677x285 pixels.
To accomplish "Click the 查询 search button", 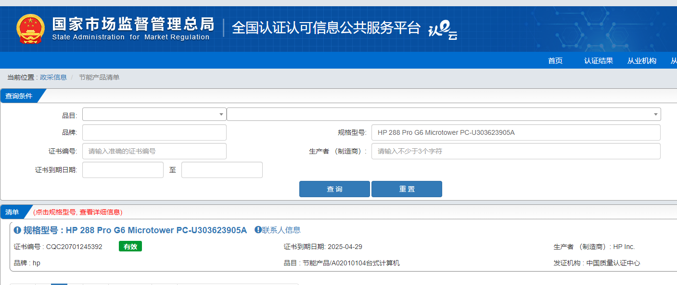I will [334, 189].
